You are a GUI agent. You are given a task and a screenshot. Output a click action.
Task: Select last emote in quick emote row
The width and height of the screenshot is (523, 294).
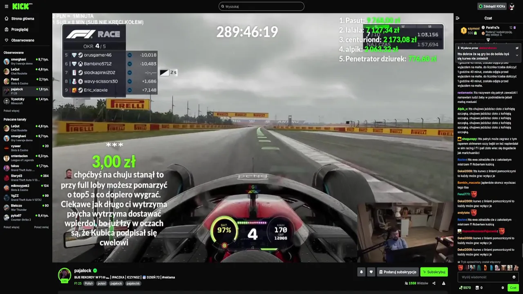pos(516,268)
